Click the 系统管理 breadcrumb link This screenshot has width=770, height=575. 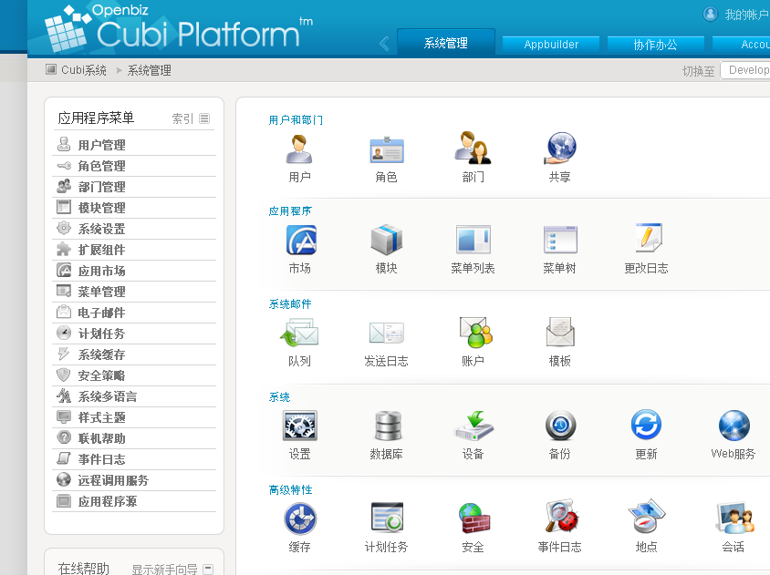pyautogui.click(x=150, y=70)
